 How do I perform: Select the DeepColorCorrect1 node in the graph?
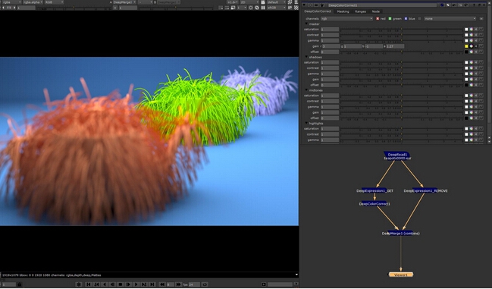[x=374, y=203]
